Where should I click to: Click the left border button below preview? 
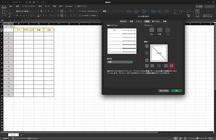153,66
